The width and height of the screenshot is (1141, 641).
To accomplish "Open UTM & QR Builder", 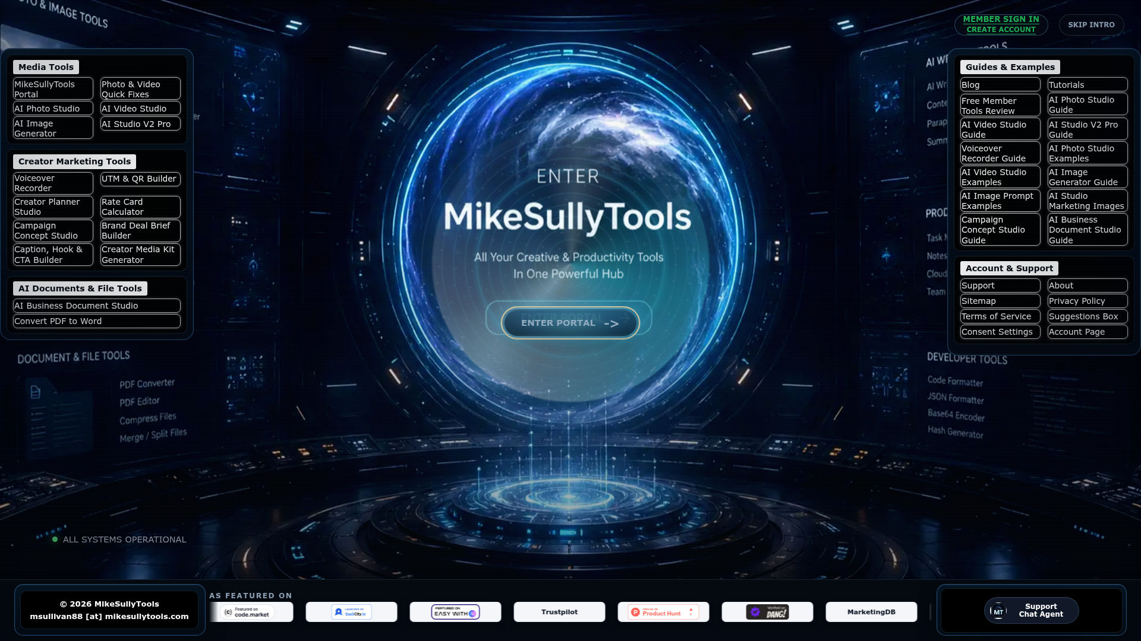I will 140,179.
